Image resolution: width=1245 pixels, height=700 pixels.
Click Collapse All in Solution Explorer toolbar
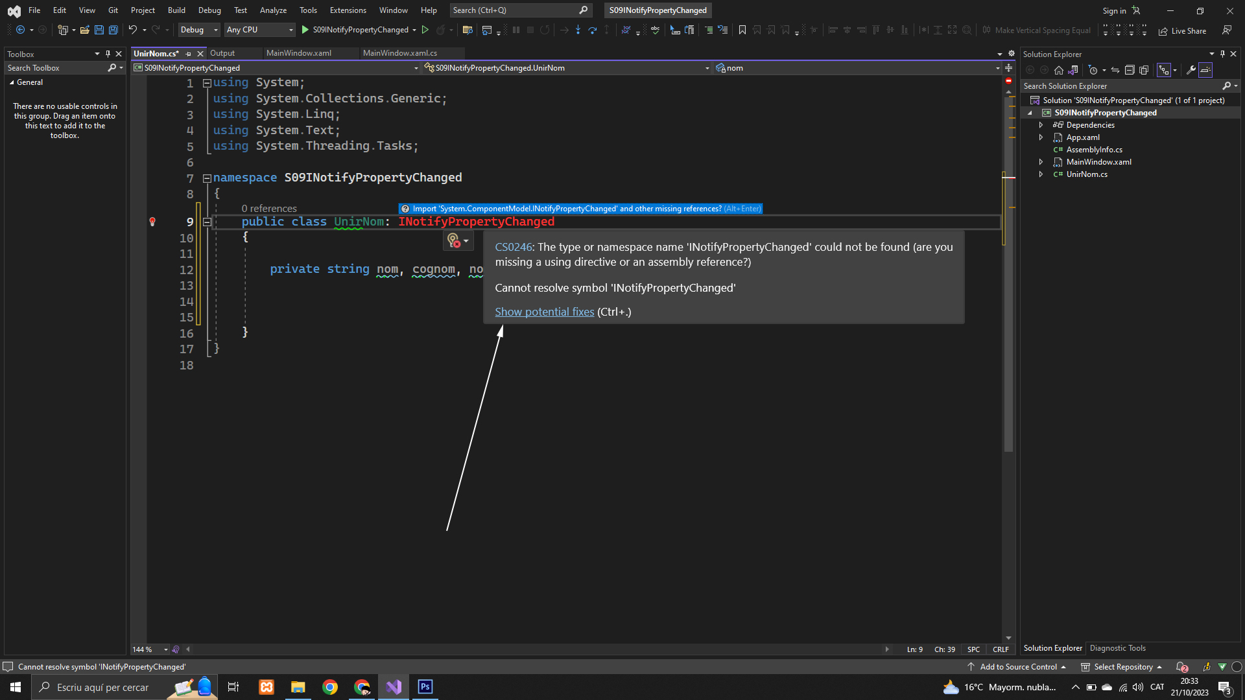pos(1130,70)
